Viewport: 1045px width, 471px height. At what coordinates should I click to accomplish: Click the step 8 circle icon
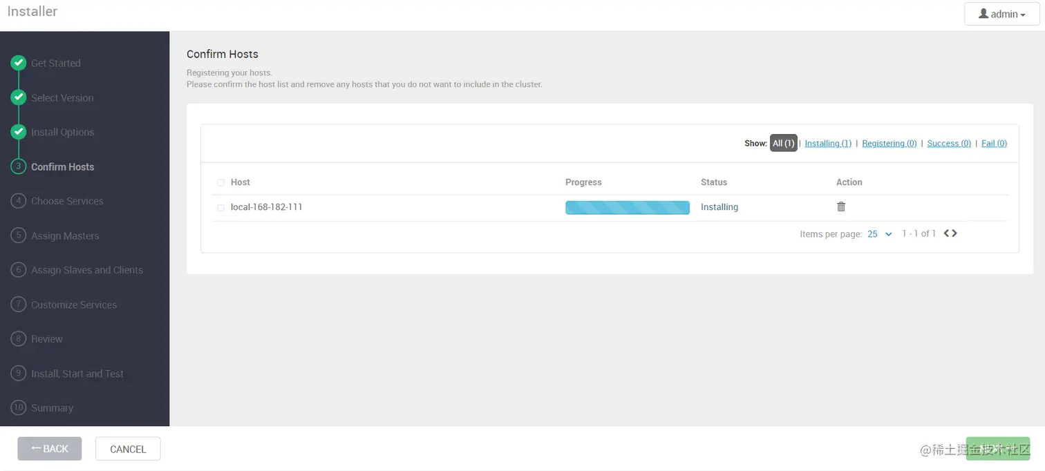pyautogui.click(x=19, y=339)
